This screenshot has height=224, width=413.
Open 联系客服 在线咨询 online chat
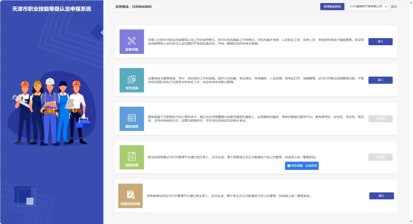[302, 166]
